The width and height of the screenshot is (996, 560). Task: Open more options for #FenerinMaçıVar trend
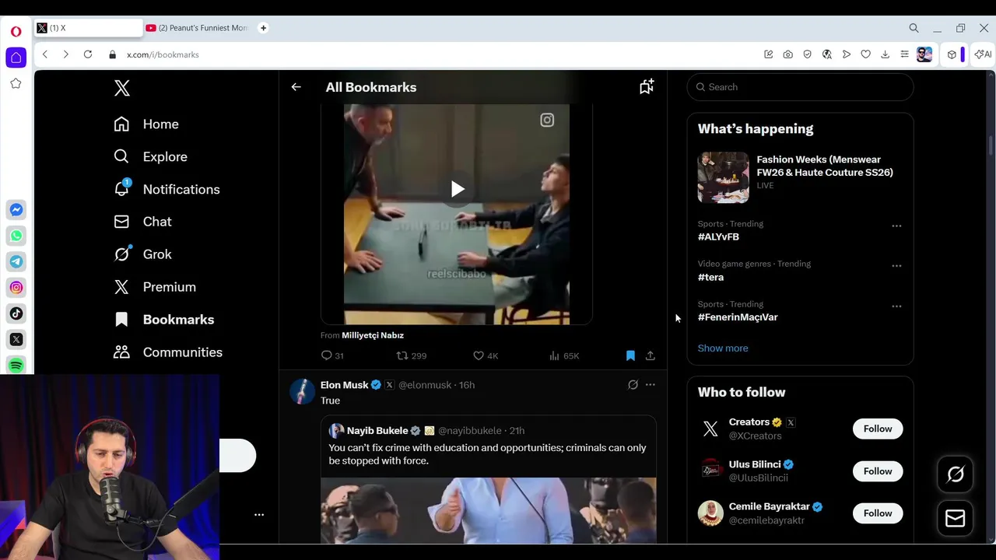[x=896, y=306]
